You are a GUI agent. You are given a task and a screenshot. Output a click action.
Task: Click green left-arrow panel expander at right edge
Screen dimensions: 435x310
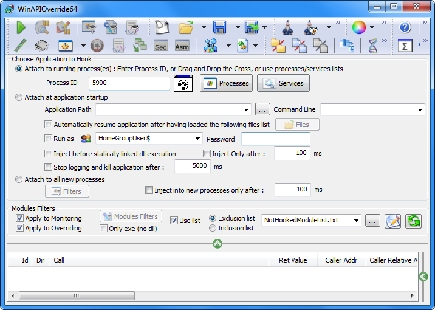point(423,277)
